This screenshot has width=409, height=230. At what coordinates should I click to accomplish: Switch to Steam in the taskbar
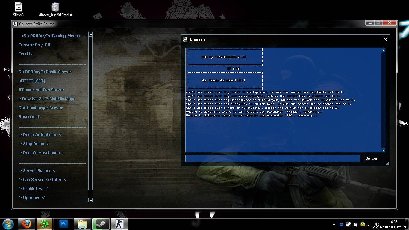[101, 224]
